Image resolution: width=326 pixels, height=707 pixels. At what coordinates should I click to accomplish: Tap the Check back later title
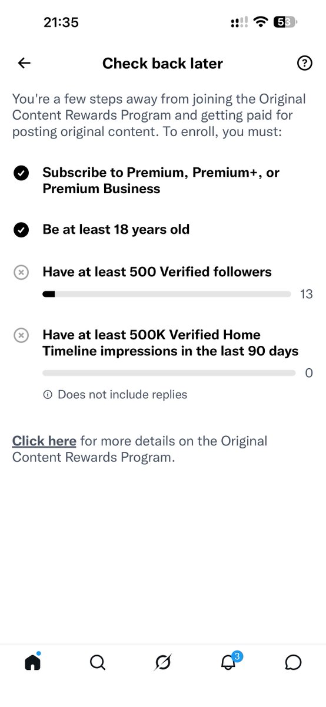[162, 64]
